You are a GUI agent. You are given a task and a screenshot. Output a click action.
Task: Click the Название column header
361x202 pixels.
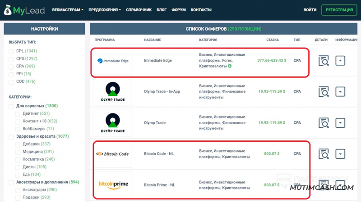pos(153,40)
